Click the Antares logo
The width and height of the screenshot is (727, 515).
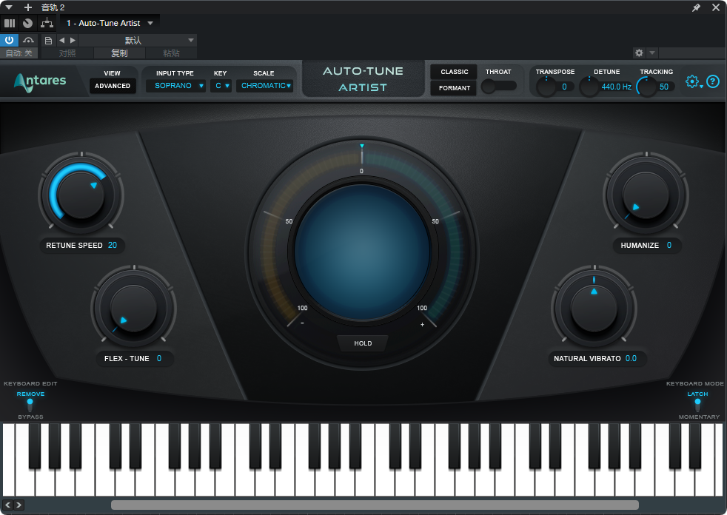[40, 81]
